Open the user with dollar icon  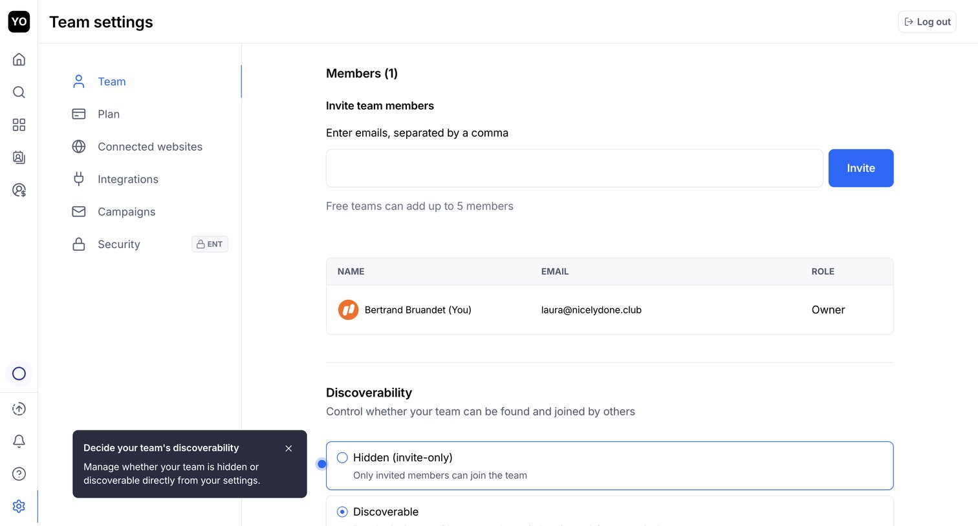click(x=19, y=190)
